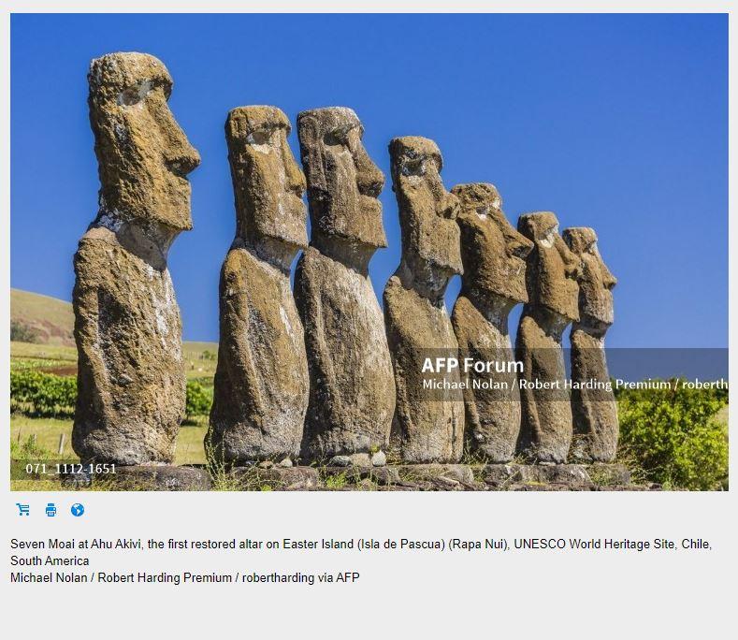
Task: Click Easter Island text in the caption
Action: click(318, 544)
